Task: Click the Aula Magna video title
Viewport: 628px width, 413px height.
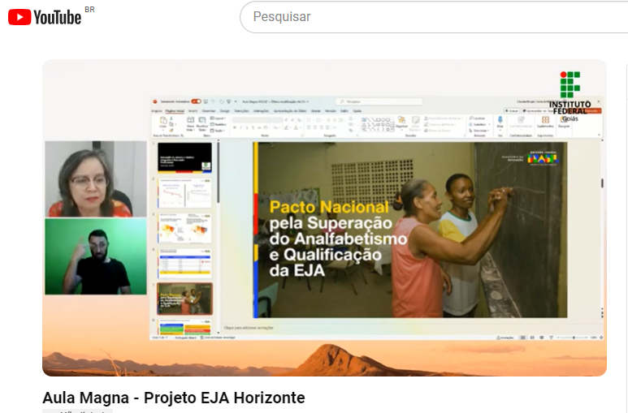Action: click(174, 398)
